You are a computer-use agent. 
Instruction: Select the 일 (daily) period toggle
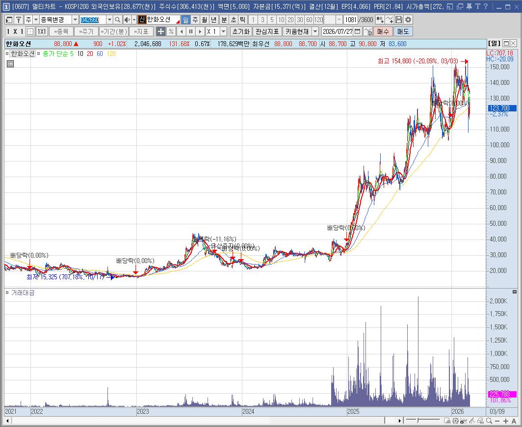tap(185, 20)
